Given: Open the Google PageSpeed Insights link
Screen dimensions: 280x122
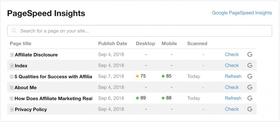Looking at the screenshot, I should click(242, 13).
